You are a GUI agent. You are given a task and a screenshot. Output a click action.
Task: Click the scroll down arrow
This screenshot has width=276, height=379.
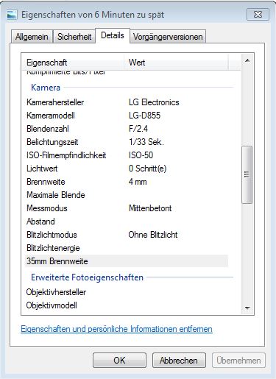(x=247, y=308)
